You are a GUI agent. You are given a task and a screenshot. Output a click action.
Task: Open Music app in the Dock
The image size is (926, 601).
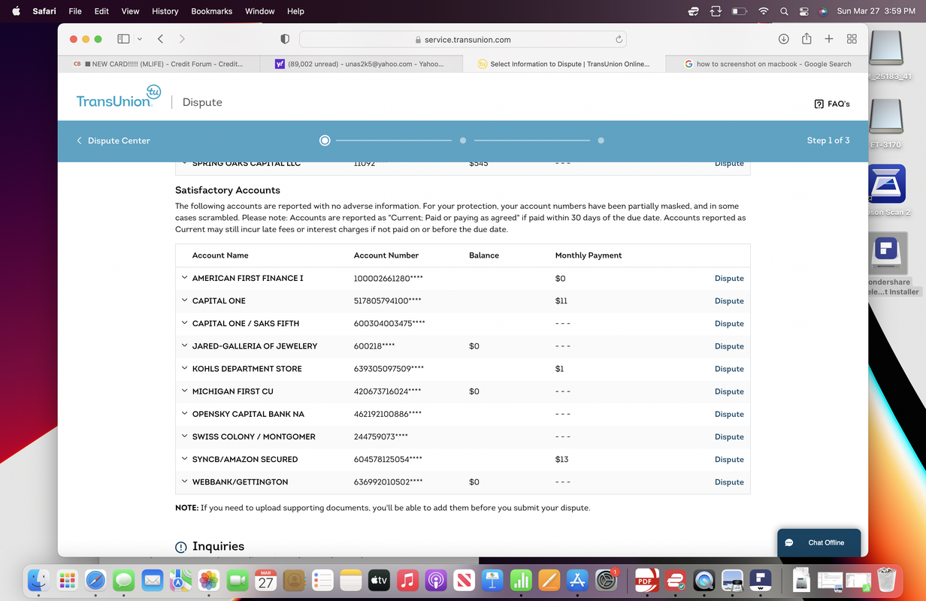tap(407, 580)
